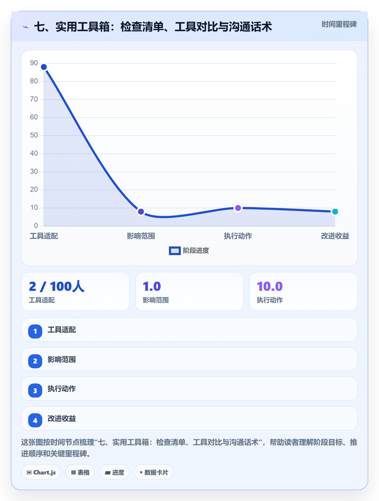Click 改进收益 text in the numbered list
Image resolution: width=379 pixels, height=501 pixels.
(62, 419)
